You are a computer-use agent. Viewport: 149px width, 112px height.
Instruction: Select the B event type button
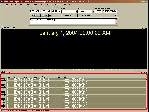(x=37, y=15)
